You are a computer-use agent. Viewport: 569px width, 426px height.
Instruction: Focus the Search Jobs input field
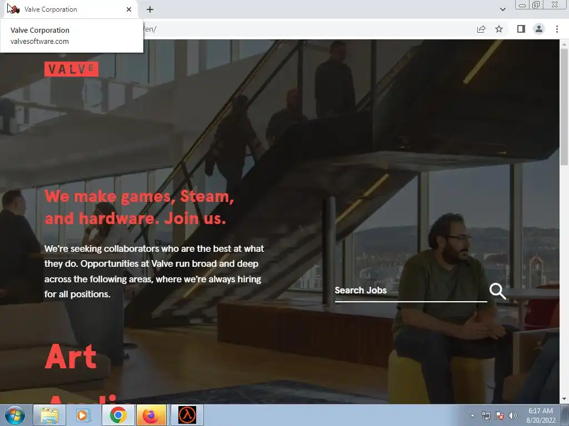[x=411, y=291]
